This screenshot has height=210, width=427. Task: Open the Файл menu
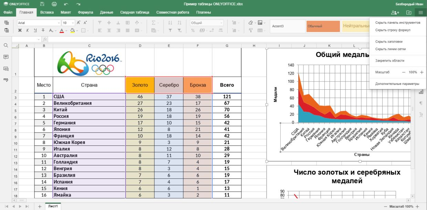[x=8, y=12]
